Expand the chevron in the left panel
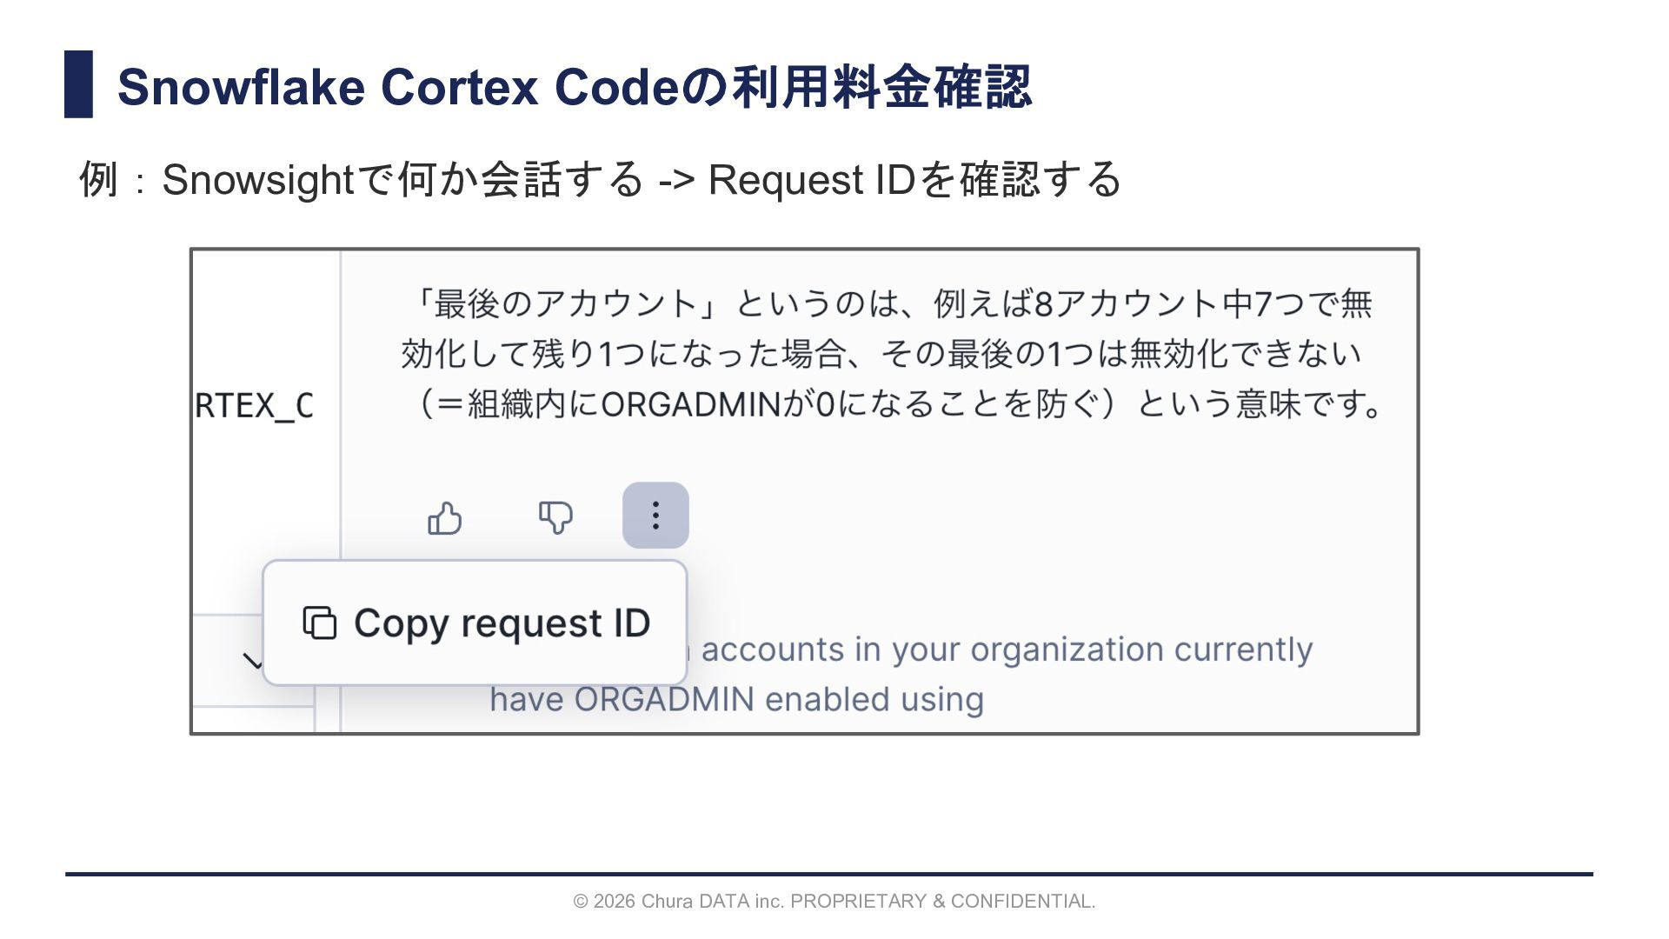 pyautogui.click(x=252, y=662)
